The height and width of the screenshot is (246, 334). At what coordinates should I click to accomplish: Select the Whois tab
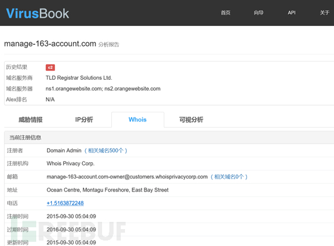pyautogui.click(x=138, y=120)
